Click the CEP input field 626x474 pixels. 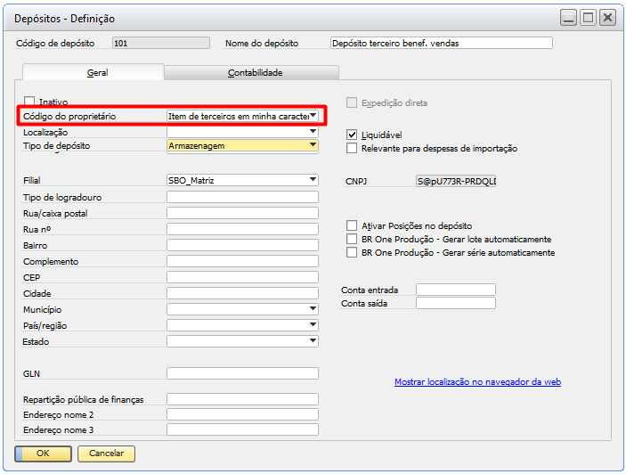click(242, 277)
